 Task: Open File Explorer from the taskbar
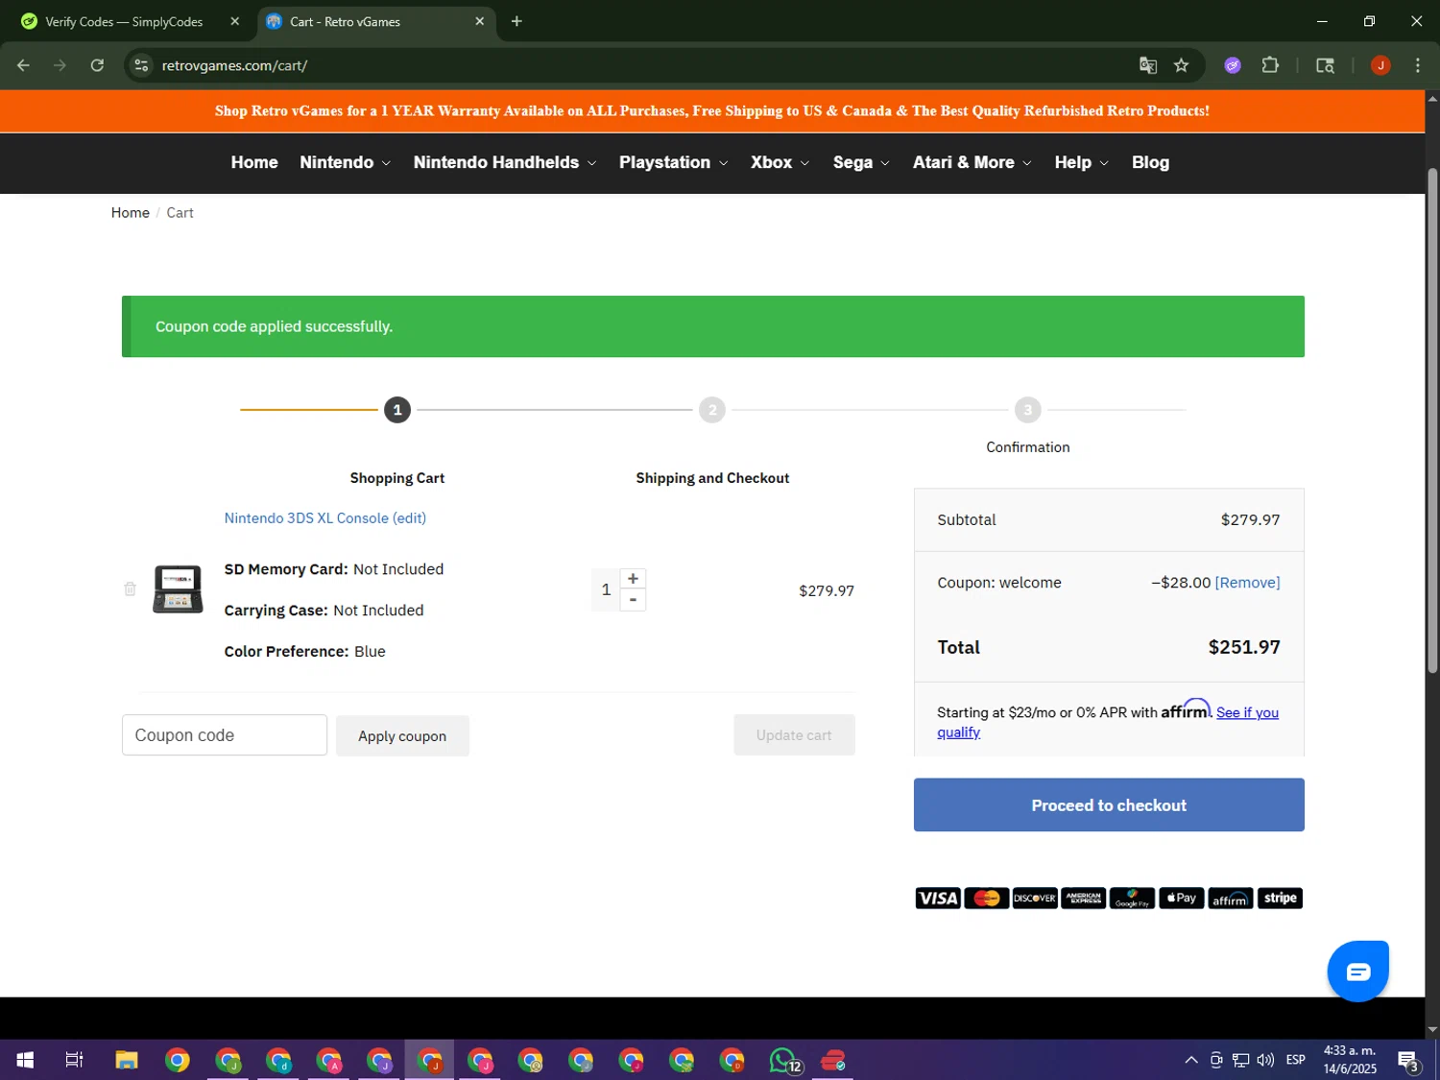127,1060
